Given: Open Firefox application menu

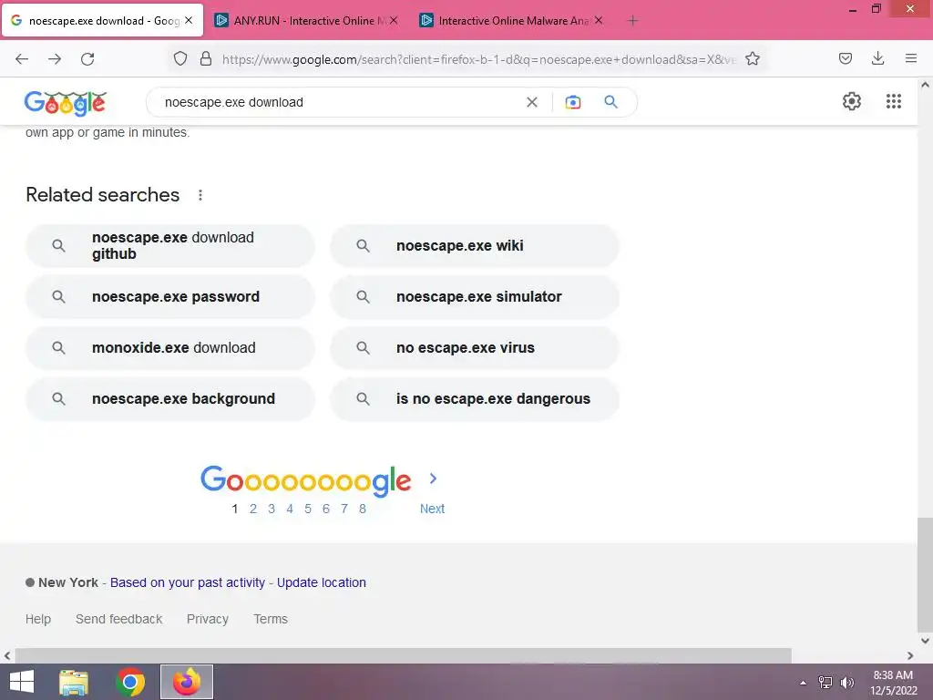Looking at the screenshot, I should (x=910, y=58).
